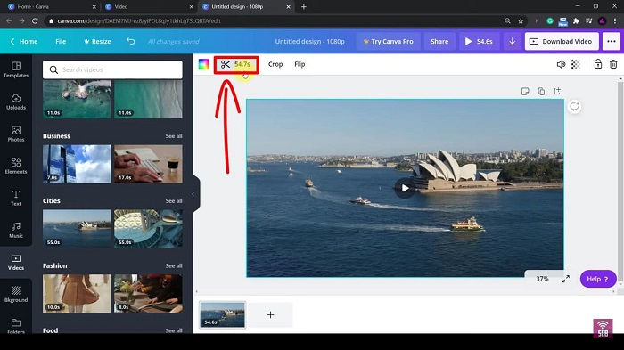Viewport: 624px width, 350px height.
Task: Reload the browser page
Action: pyautogui.click(x=35, y=20)
